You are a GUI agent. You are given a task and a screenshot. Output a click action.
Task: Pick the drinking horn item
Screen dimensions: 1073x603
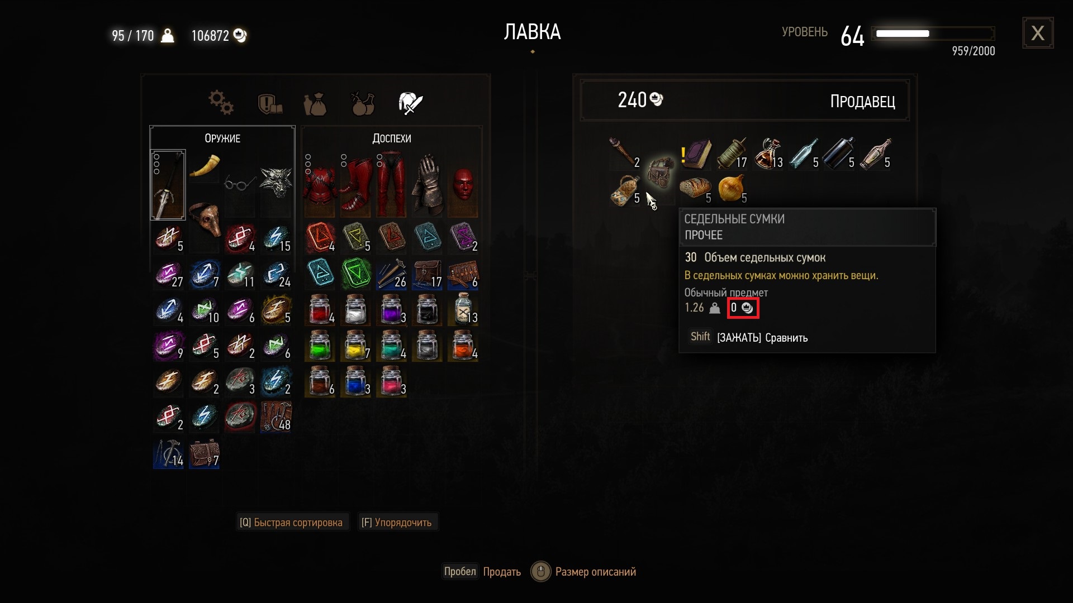[205, 166]
